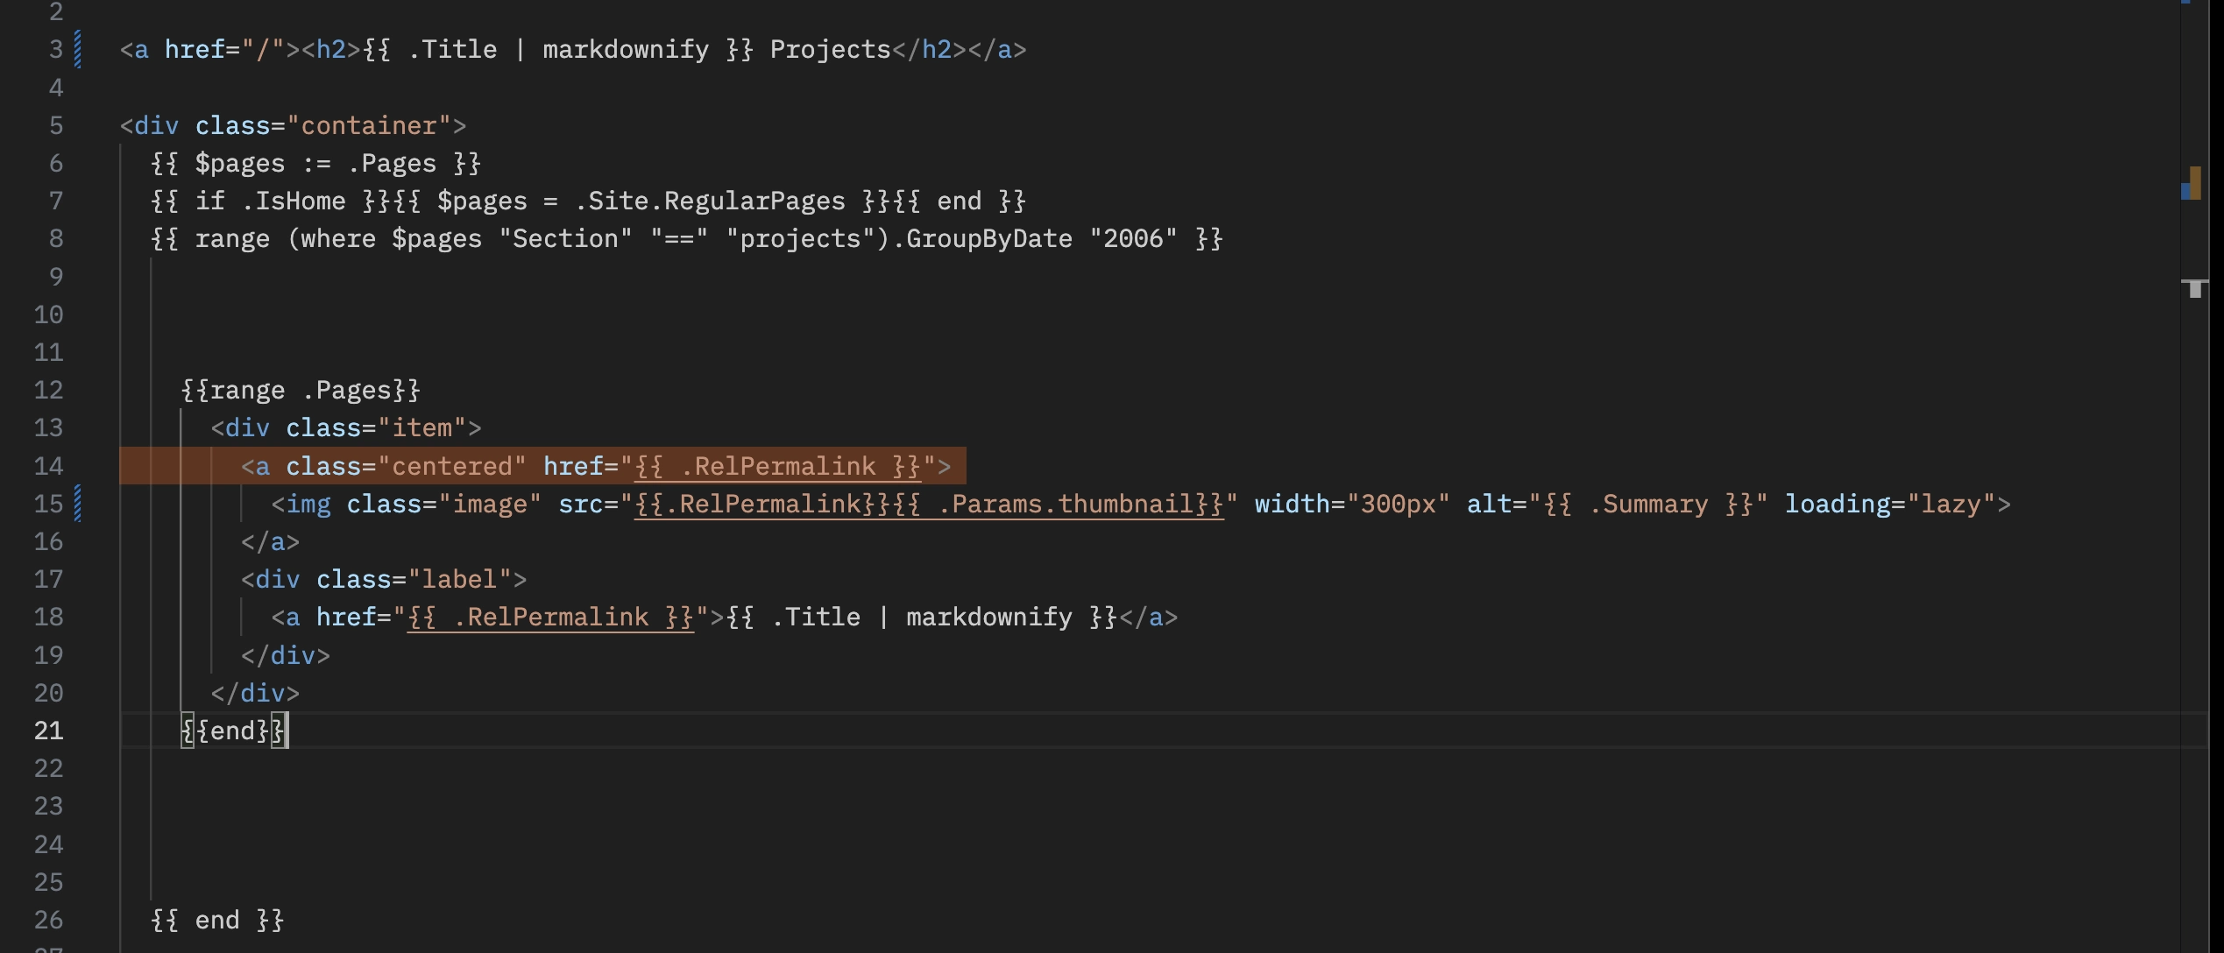Click the gray cursor marker in the overview ruler

pos(2196,289)
